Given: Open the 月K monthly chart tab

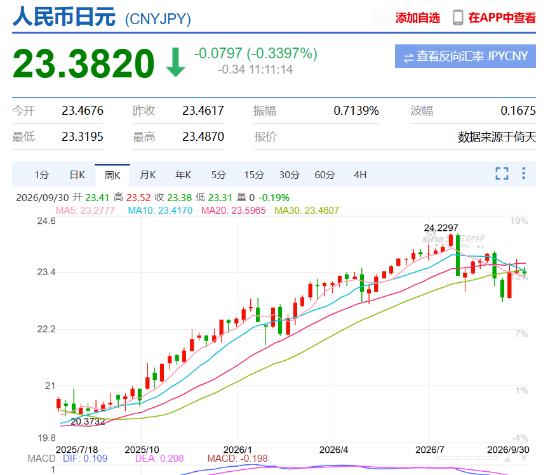Looking at the screenshot, I should pyautogui.click(x=148, y=175).
